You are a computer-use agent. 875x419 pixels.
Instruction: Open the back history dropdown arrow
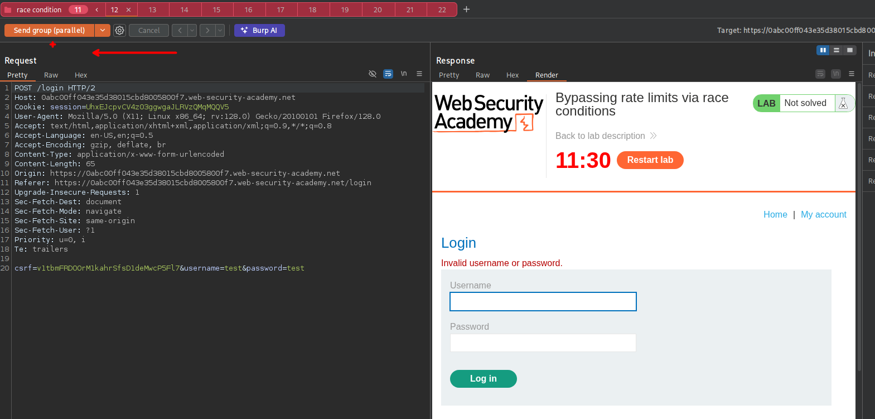[192, 31]
